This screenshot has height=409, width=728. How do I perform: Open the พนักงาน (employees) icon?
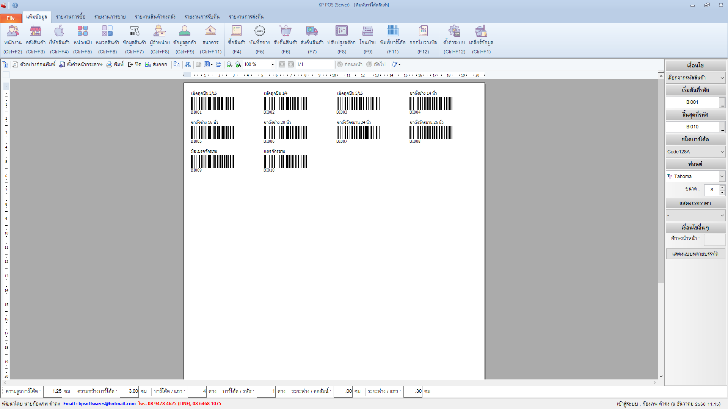click(x=13, y=40)
